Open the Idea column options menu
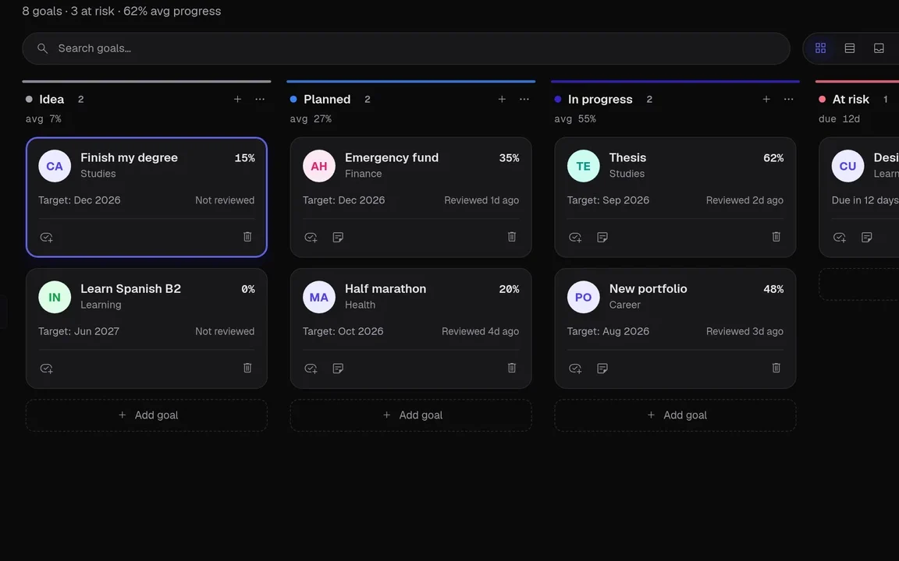 [x=260, y=99]
